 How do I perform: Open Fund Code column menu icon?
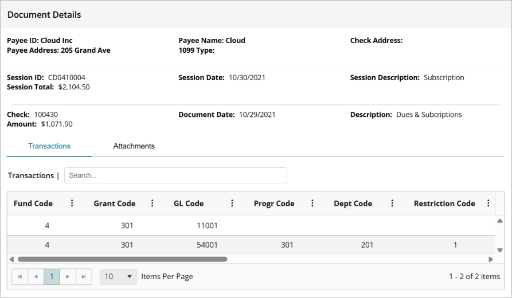tap(72, 203)
